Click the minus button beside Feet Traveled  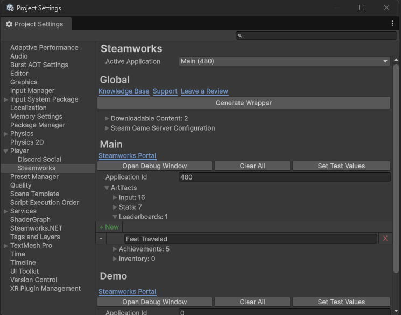101,238
